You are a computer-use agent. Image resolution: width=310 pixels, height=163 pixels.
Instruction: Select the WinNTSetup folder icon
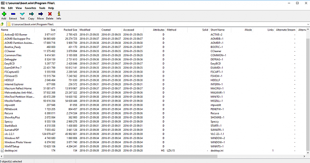point(2,146)
